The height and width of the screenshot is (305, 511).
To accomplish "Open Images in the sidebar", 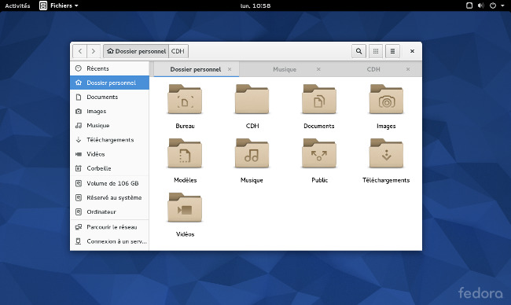I will tap(109, 112).
